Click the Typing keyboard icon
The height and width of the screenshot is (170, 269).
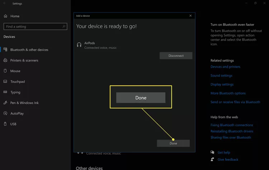5,92
